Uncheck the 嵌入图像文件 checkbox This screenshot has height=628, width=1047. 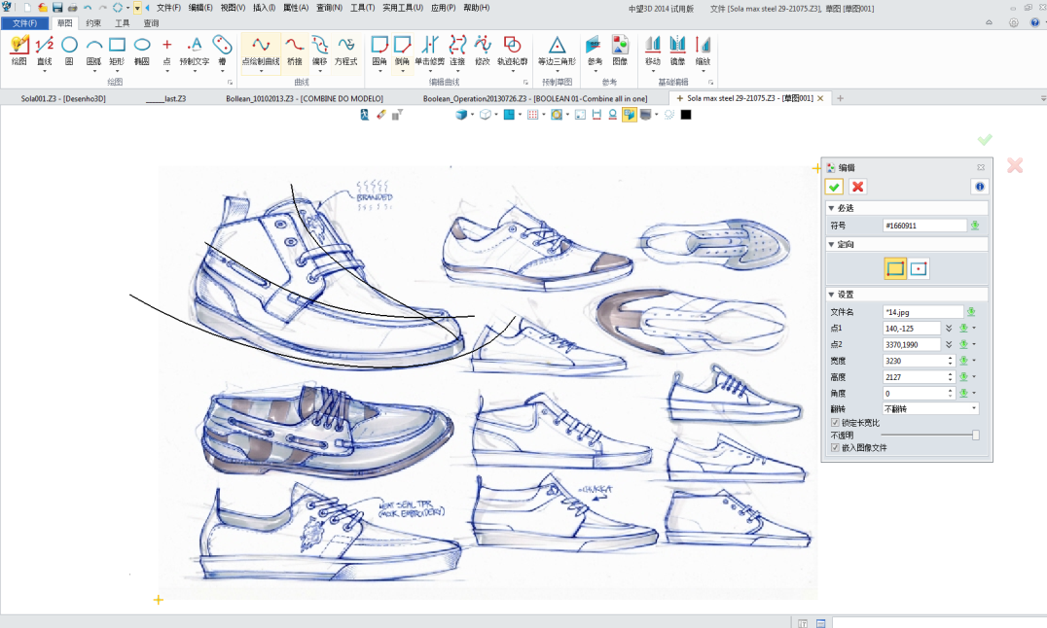(x=835, y=448)
